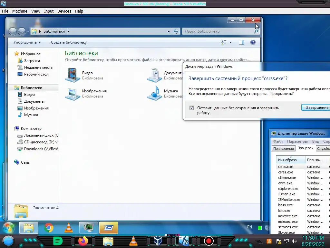
Task: Click the Forward navigation arrow in Explorer
Action: click(22, 31)
